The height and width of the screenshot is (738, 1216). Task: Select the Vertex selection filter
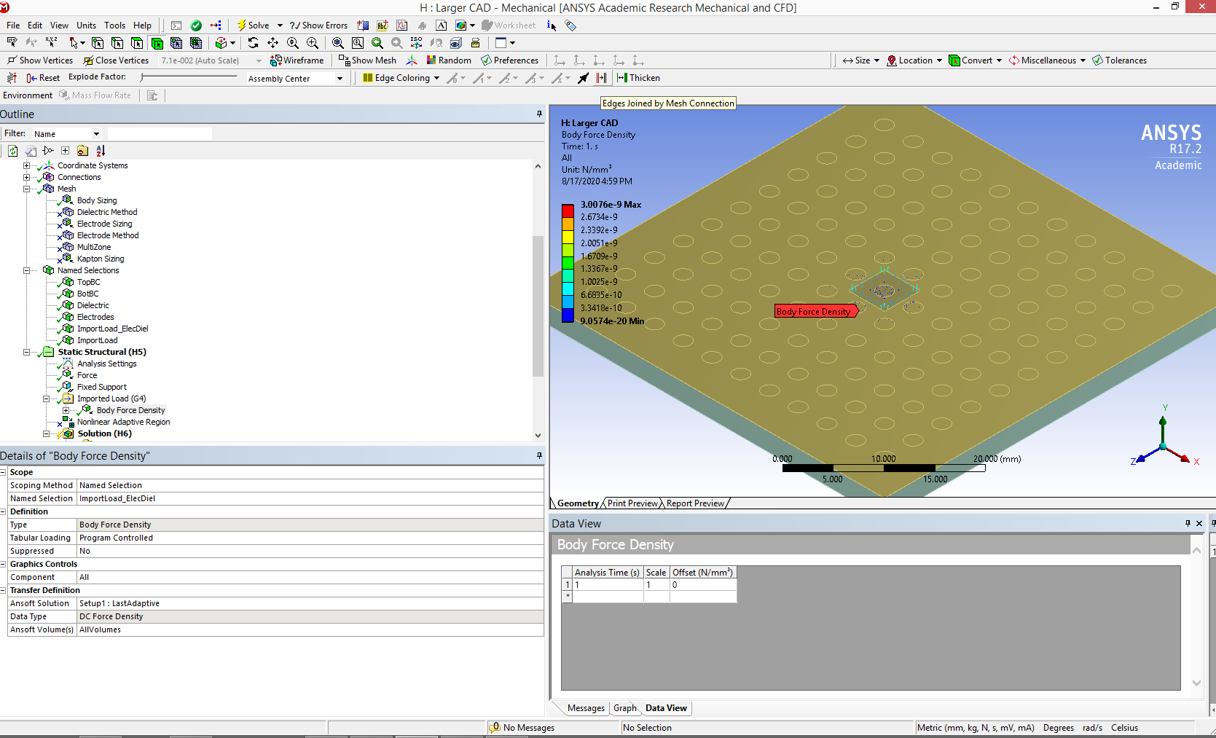98,43
